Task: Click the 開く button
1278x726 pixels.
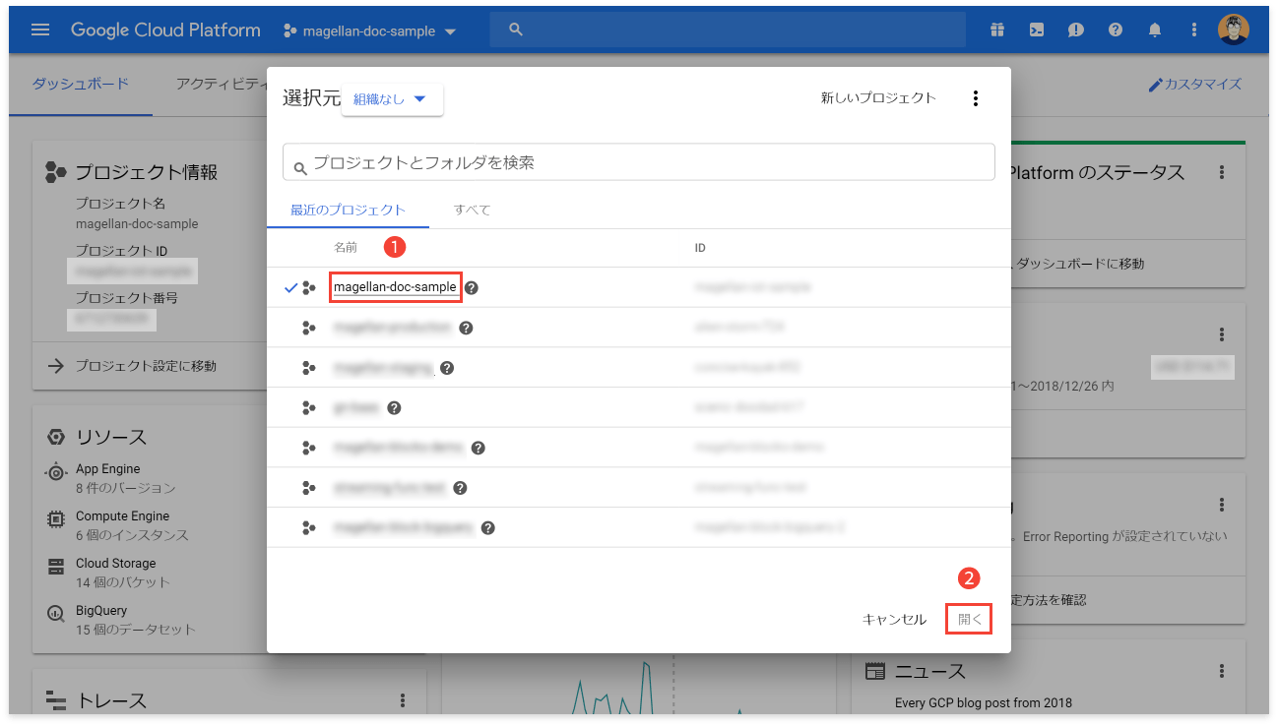Action: 969,619
